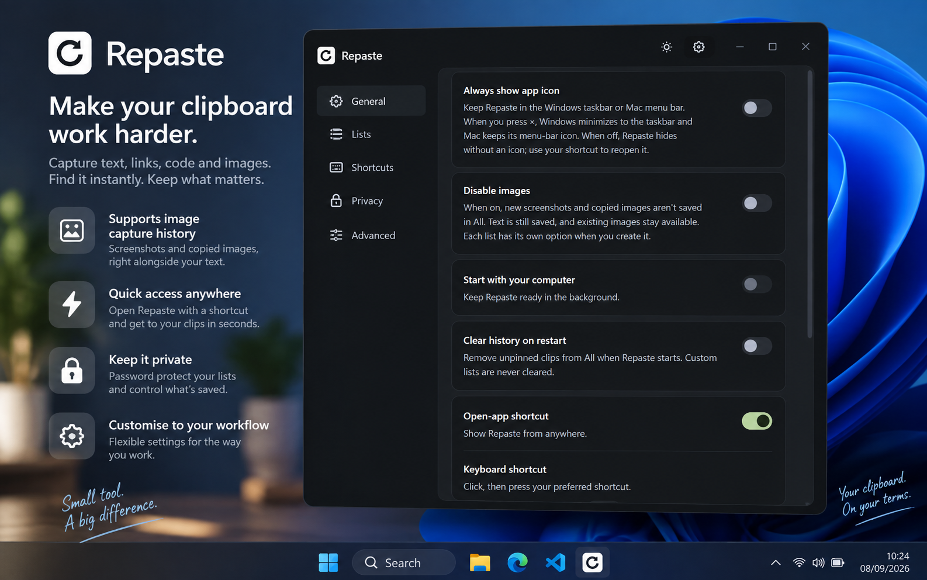Switch to the Lists settings tab
927x580 pixels.
[371, 134]
